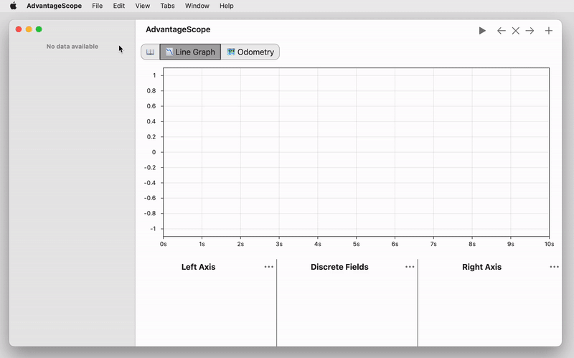This screenshot has height=358, width=574.
Task: Start playback with the play button
Action: 482,31
